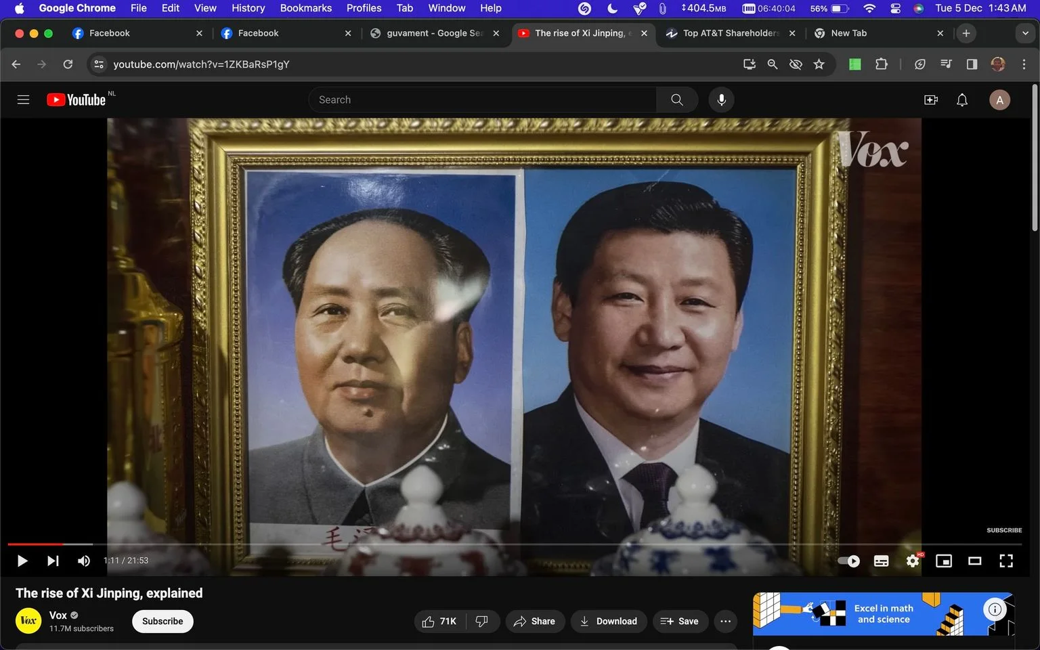Open the YouTube hamburger guide menu
Image resolution: width=1040 pixels, height=650 pixels.
click(x=23, y=100)
